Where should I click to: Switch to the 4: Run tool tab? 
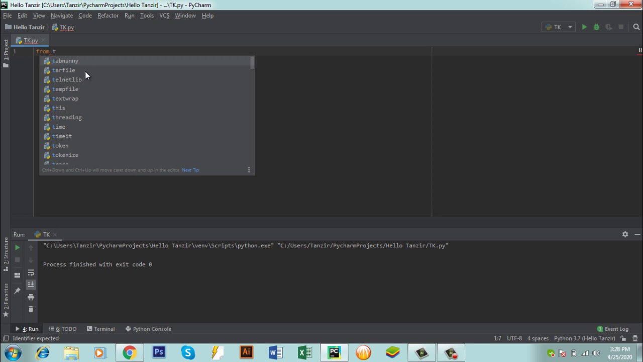click(27, 329)
